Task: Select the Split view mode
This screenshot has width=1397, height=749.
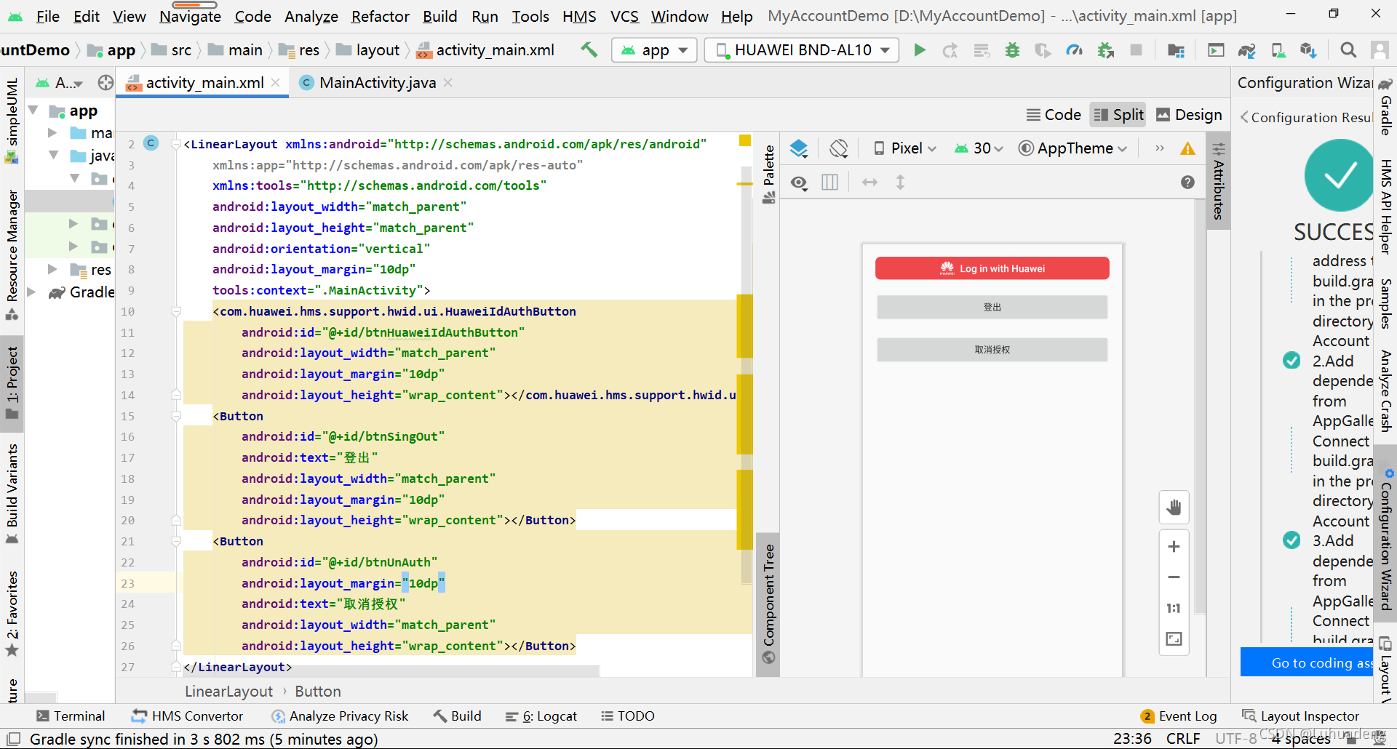Action: pyautogui.click(x=1119, y=115)
